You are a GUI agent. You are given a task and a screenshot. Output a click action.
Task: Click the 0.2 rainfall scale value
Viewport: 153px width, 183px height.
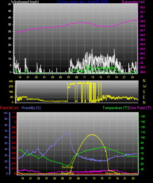[14, 163]
